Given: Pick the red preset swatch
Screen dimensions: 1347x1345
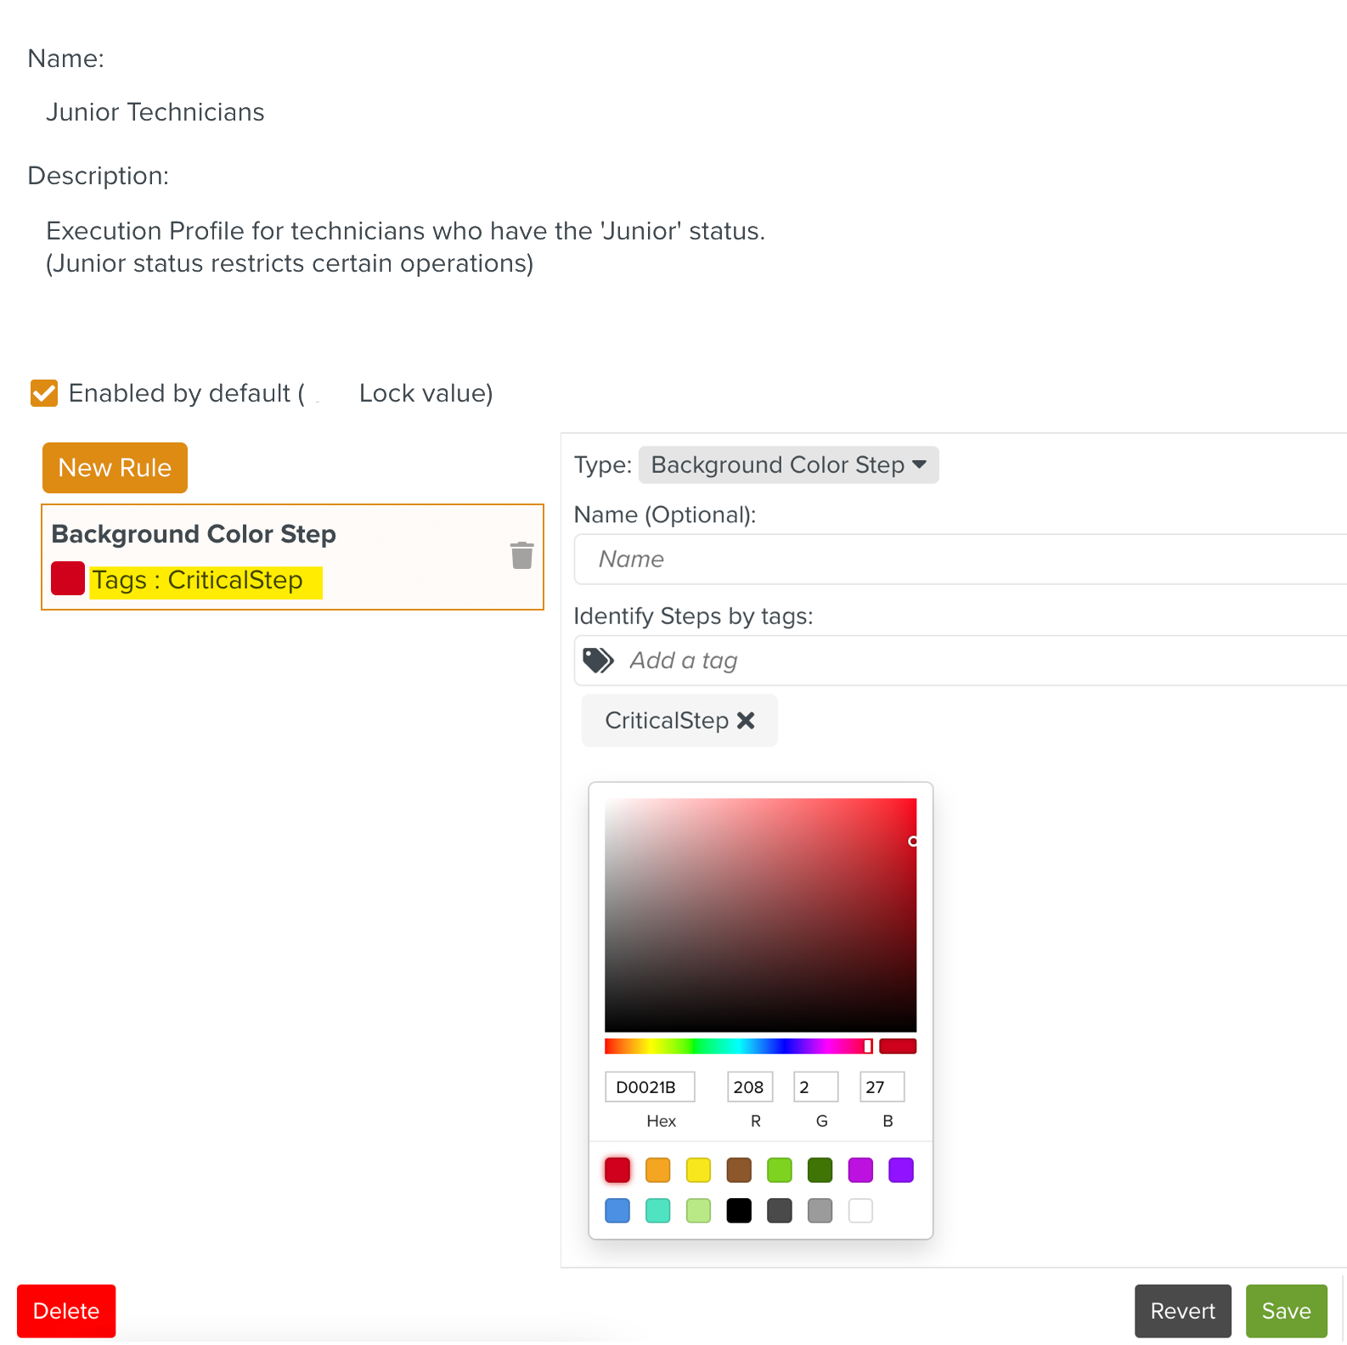Looking at the screenshot, I should pos(617,1170).
